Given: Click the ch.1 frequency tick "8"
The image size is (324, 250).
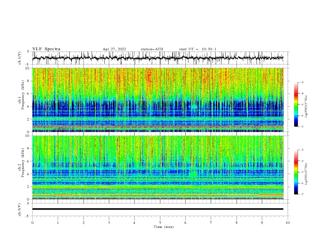Looking at the screenshot, I should pos(28,81).
